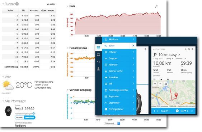Open Aktiviteter in the blue menu
This screenshot has width=202, height=132.
coord(119,39)
